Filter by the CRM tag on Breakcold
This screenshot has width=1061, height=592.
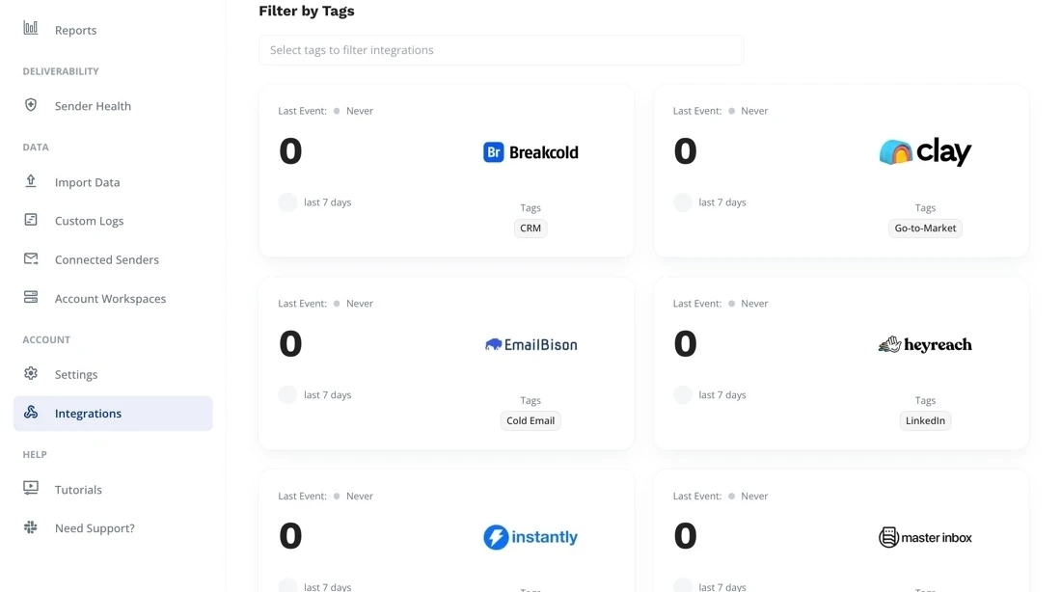click(530, 228)
